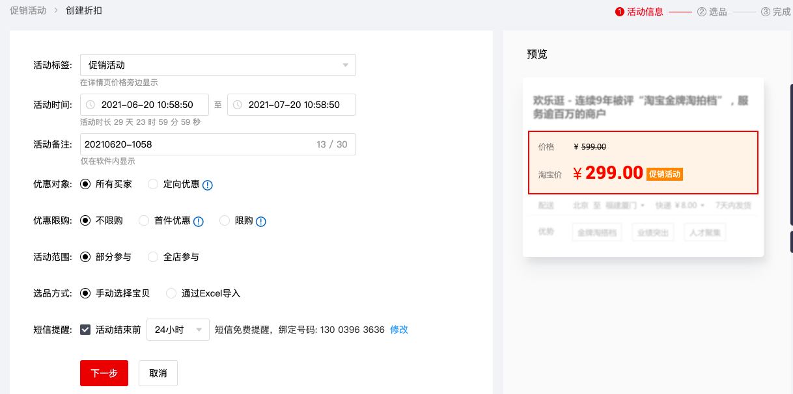793x394 pixels.
Task: Click start time field 2021-06-20 10:58:50
Action: [x=145, y=105]
